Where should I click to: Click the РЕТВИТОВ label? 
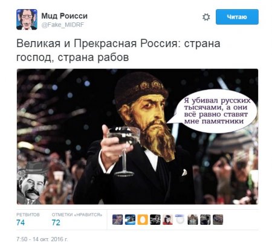[28, 215]
